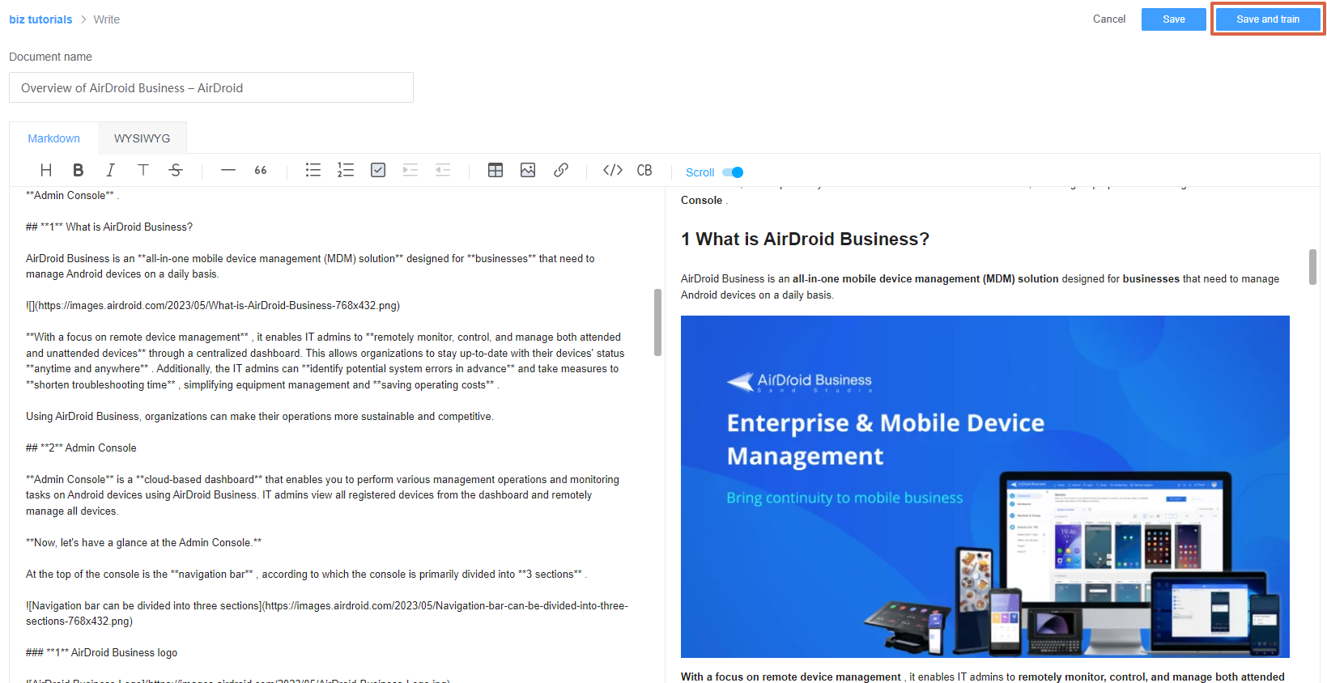
Task: Click the '## **2** Admin Console' markdown line
Action: coord(81,448)
